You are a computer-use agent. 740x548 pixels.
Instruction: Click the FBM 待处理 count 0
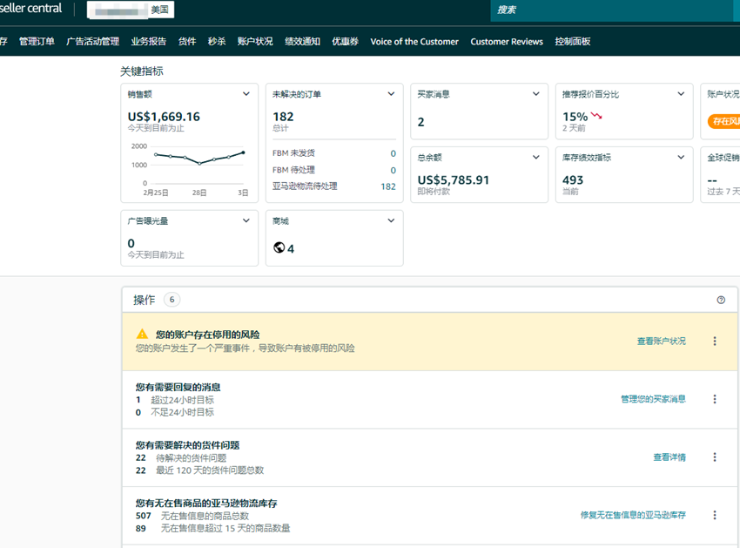(x=394, y=170)
